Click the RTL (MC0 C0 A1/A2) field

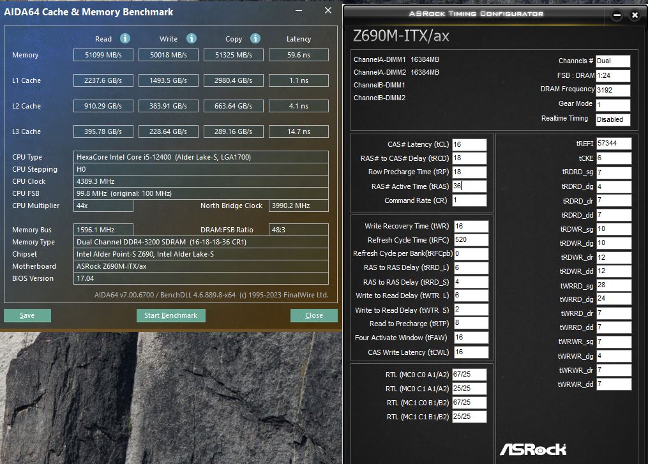coord(469,375)
